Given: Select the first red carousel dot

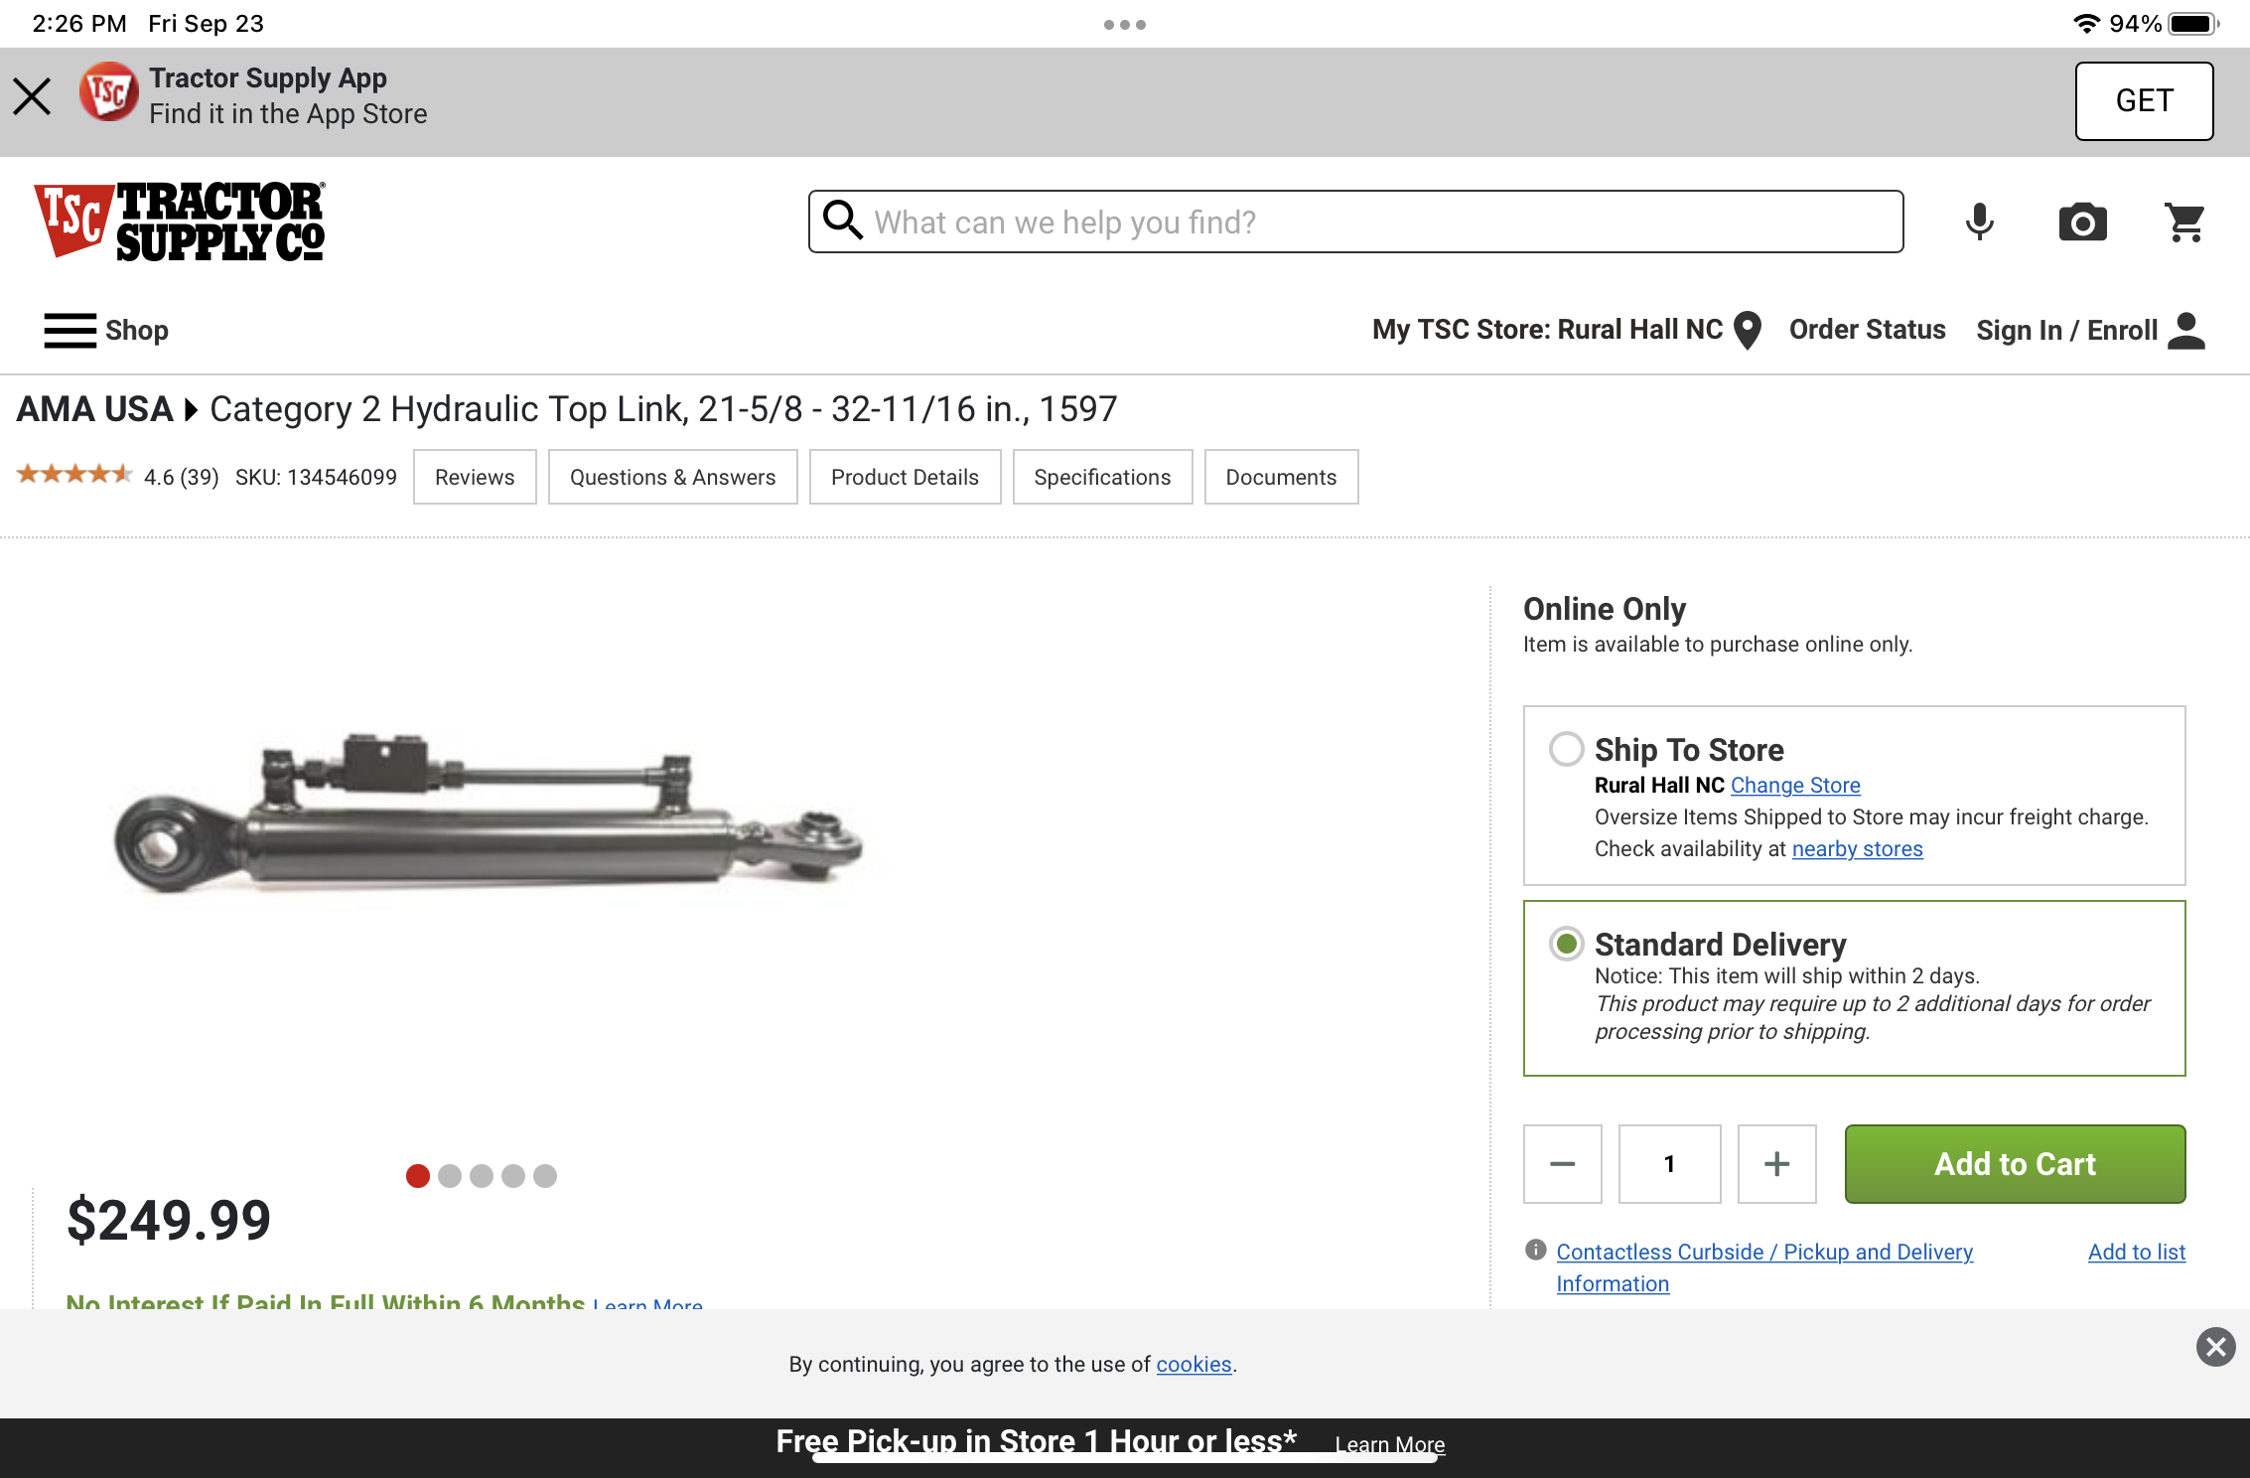Looking at the screenshot, I should (x=418, y=1176).
